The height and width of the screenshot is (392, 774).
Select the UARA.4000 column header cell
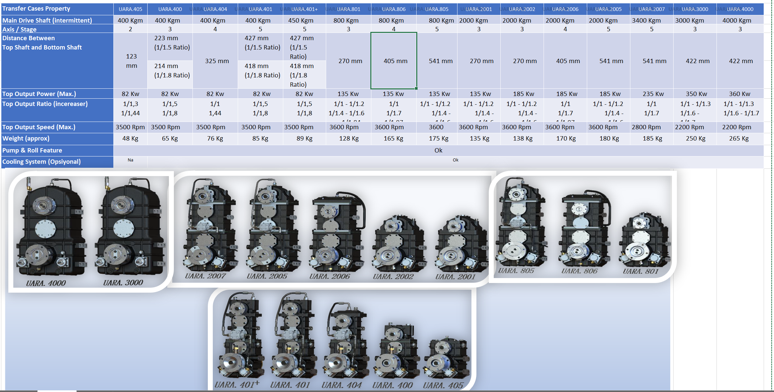point(740,9)
